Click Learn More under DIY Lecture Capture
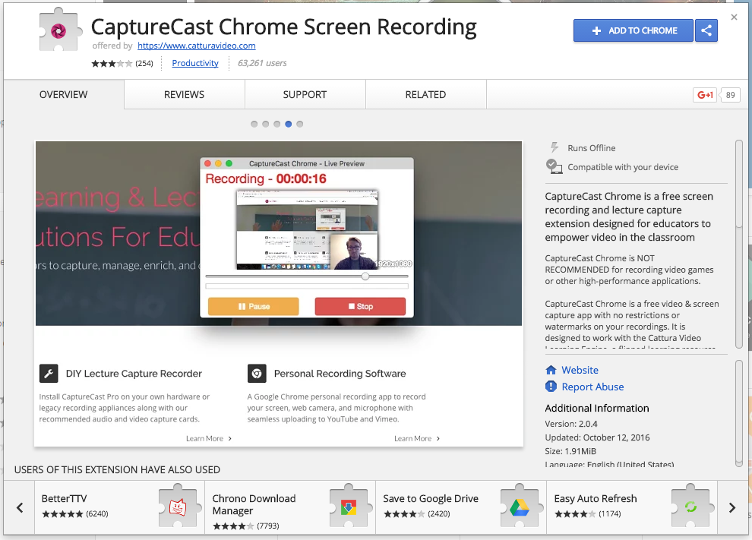 [209, 438]
